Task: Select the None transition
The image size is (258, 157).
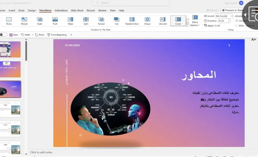Action: coord(9,21)
